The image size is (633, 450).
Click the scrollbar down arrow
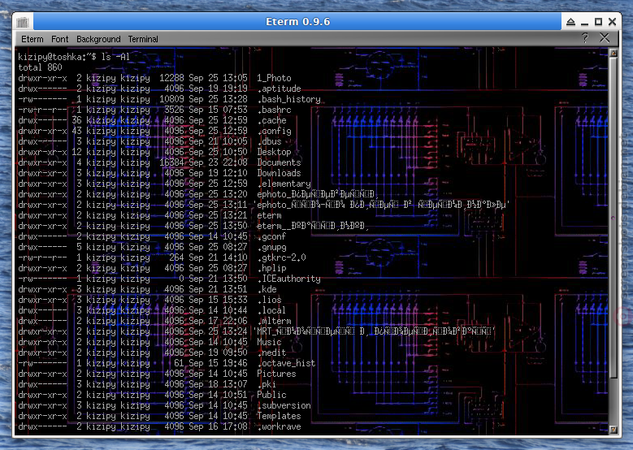click(x=613, y=430)
